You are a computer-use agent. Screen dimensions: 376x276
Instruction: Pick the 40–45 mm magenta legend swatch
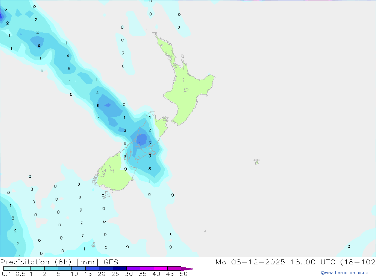[x=161, y=268]
